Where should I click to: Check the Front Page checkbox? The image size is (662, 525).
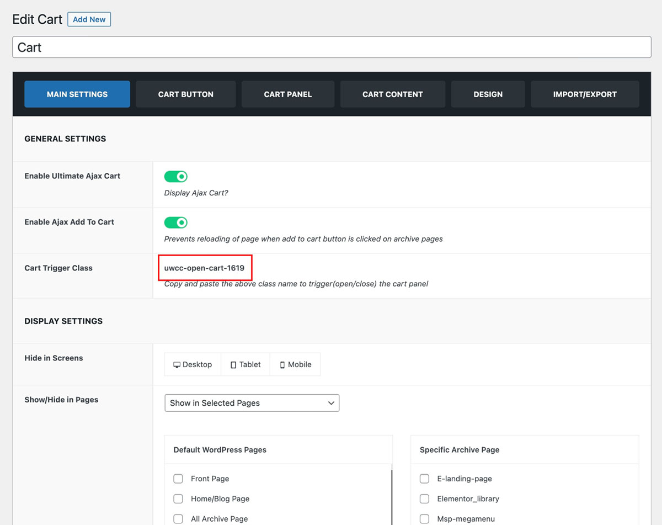point(178,479)
